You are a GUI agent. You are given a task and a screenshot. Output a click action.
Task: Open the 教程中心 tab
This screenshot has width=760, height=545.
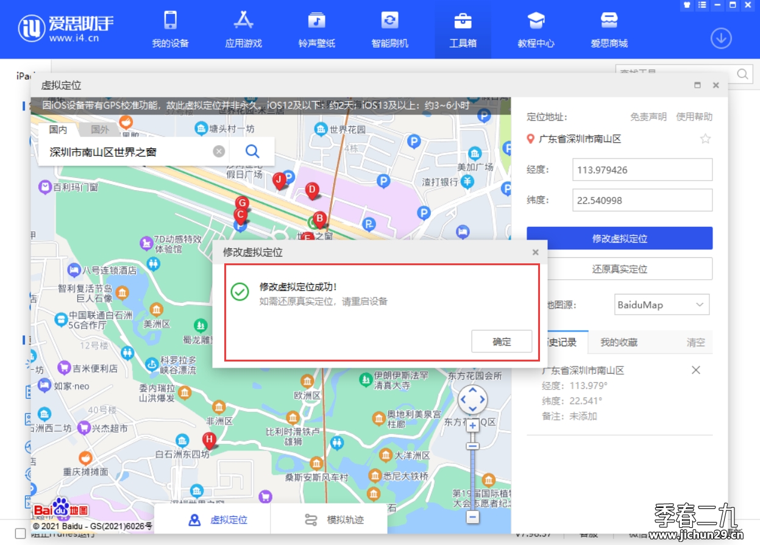coord(536,30)
